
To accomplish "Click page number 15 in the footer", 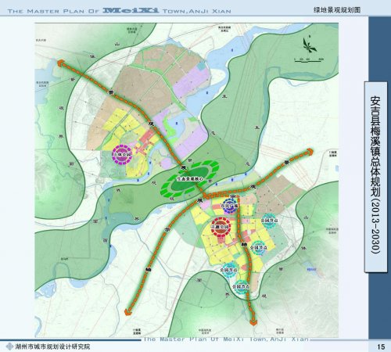I will [x=381, y=347].
